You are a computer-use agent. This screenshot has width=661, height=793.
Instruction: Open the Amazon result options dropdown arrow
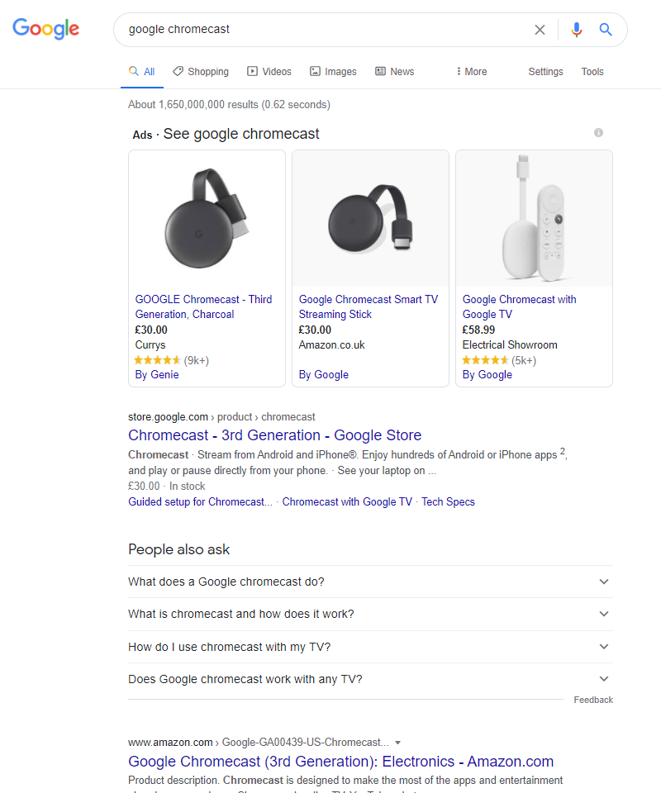click(x=397, y=742)
